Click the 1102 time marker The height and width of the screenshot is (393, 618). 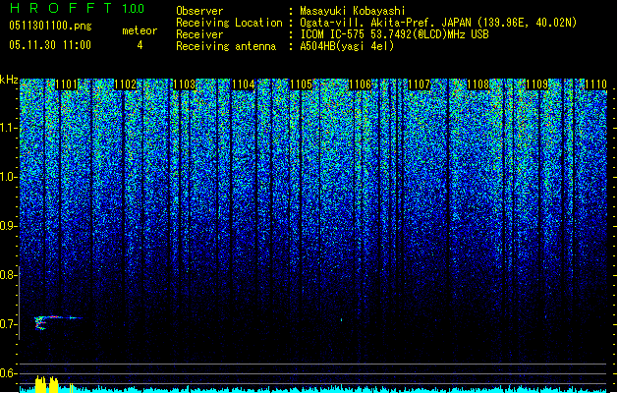[126, 84]
